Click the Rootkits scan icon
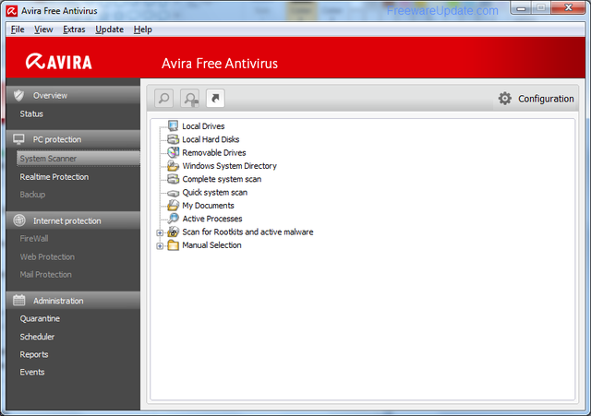Screen dimensions: 591x416 tap(173, 232)
